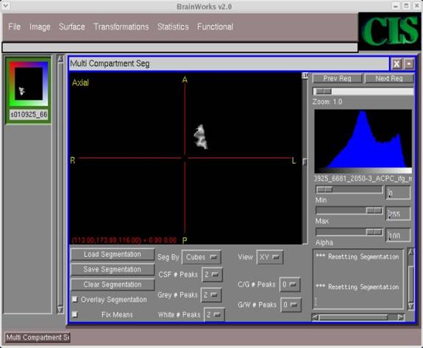Open the White # Peaks dropdown

tap(214, 315)
